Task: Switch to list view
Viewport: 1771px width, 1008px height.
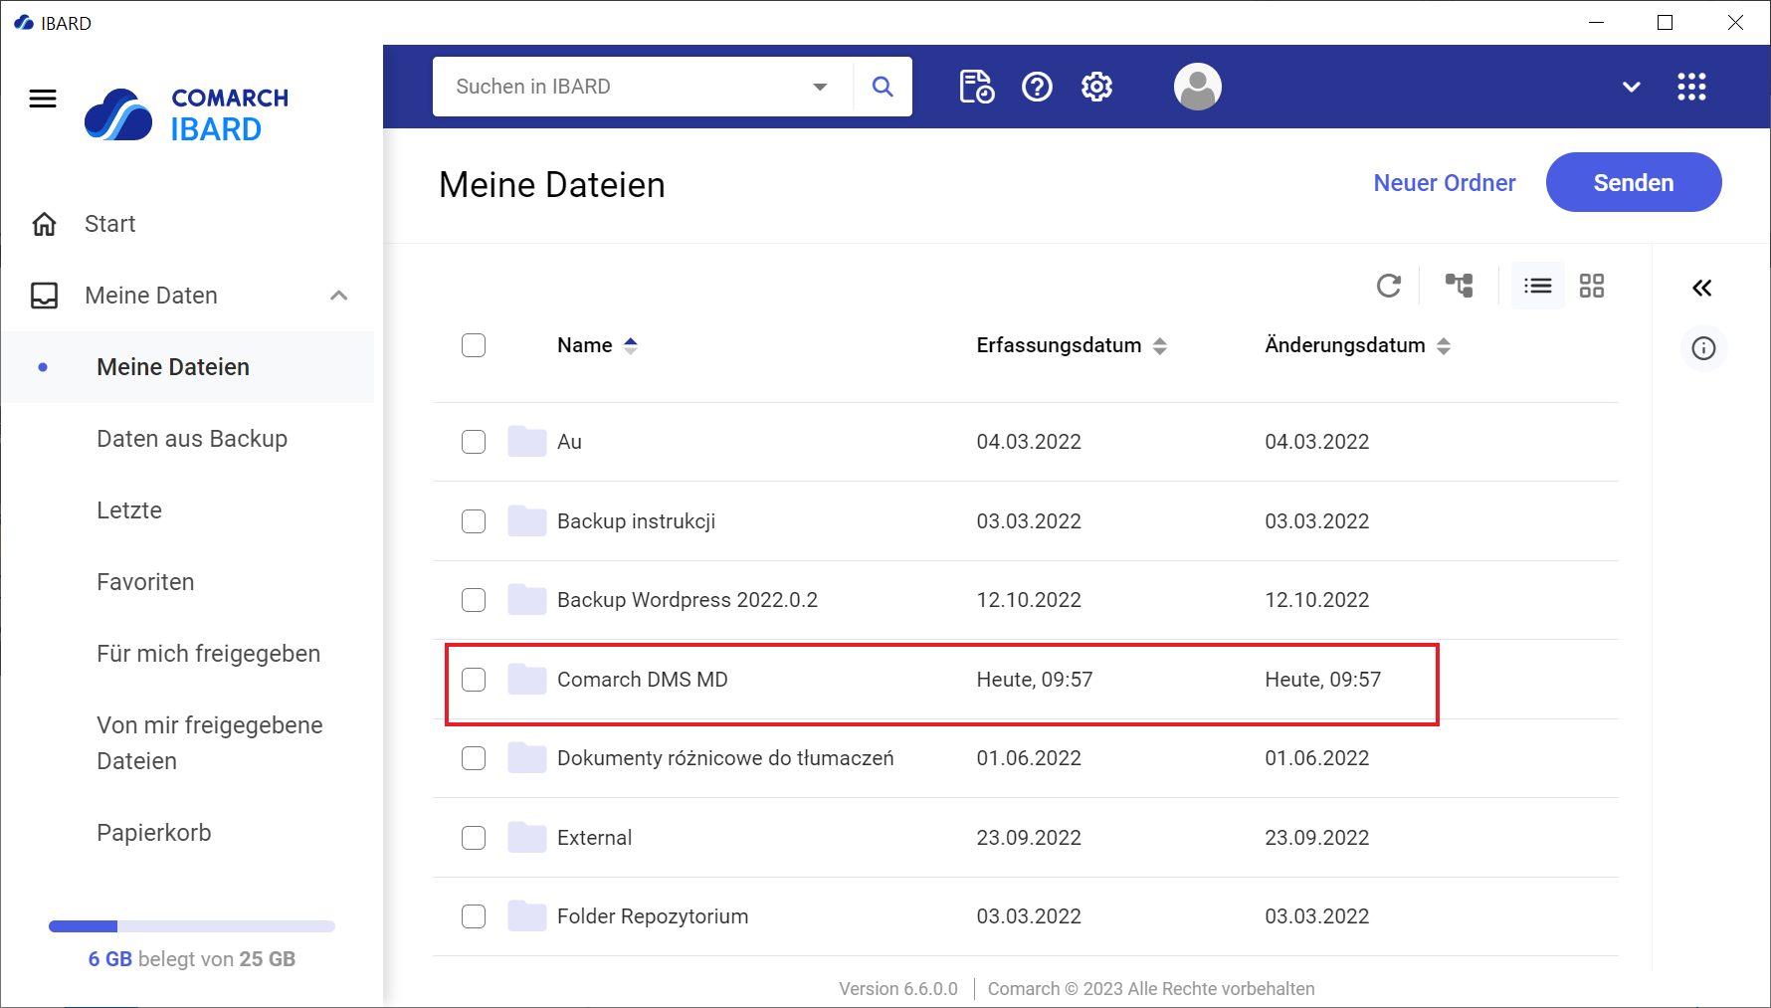Action: 1537,287
